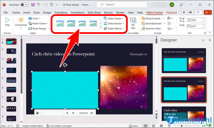This screenshot has width=214, height=128.
Task: Click Accessibility: Investigate in status bar
Action: (x=59, y=126)
